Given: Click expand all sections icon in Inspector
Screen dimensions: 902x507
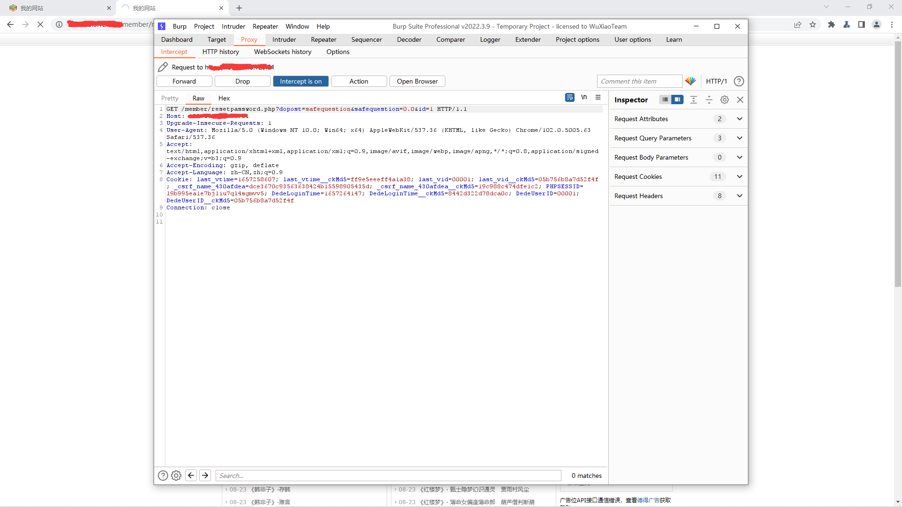Looking at the screenshot, I should (x=693, y=100).
